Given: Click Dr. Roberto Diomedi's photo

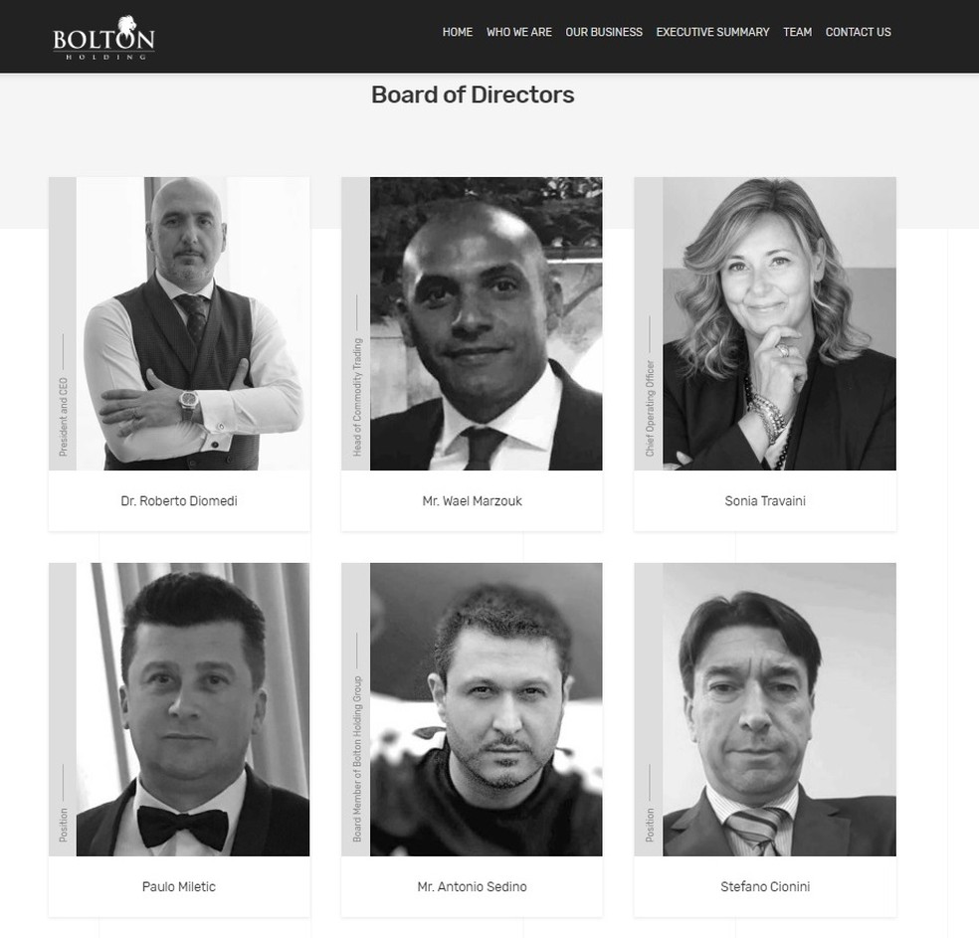Looking at the screenshot, I should tap(193, 323).
